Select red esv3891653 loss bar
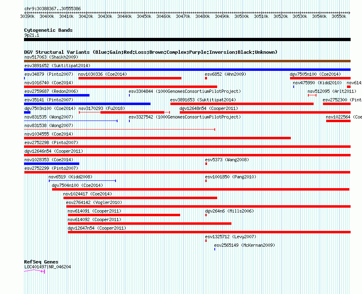This screenshot has width=362, height=294. tap(242, 104)
